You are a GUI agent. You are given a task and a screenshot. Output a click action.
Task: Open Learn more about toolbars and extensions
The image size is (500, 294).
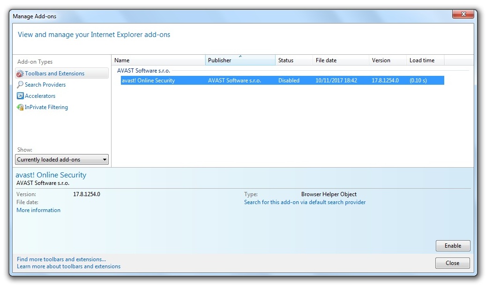tap(68, 266)
